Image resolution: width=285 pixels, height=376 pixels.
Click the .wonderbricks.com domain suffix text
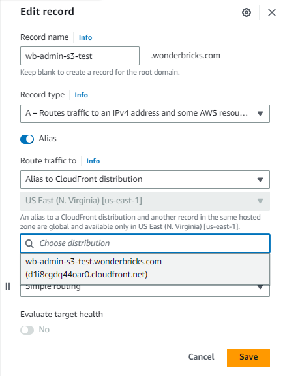(x=185, y=56)
